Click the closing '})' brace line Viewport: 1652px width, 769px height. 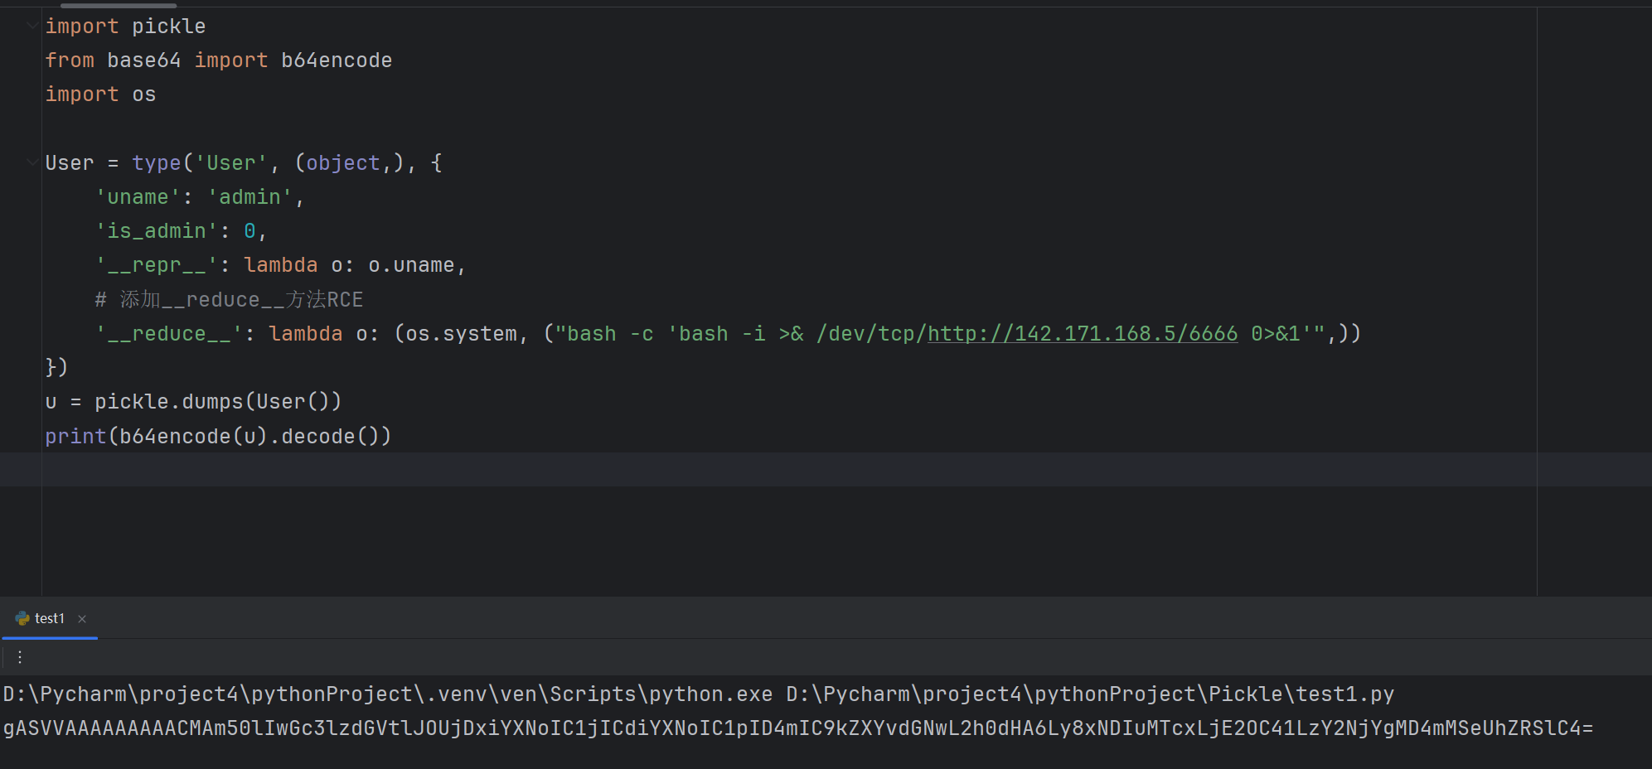pos(56,367)
